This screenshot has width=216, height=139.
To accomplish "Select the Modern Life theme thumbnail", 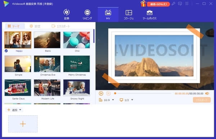I will pos(47,88).
